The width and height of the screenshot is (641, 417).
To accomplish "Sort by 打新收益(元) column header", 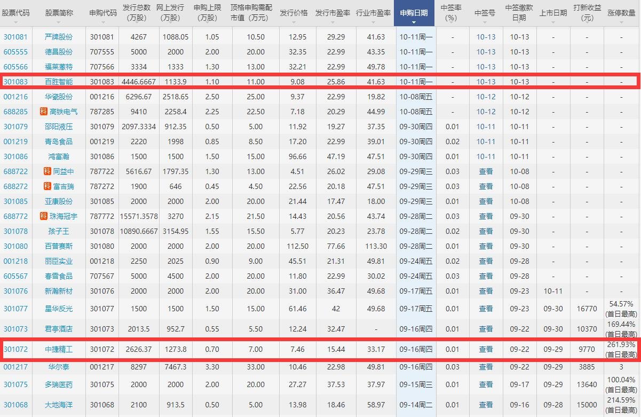I will tap(587, 13).
